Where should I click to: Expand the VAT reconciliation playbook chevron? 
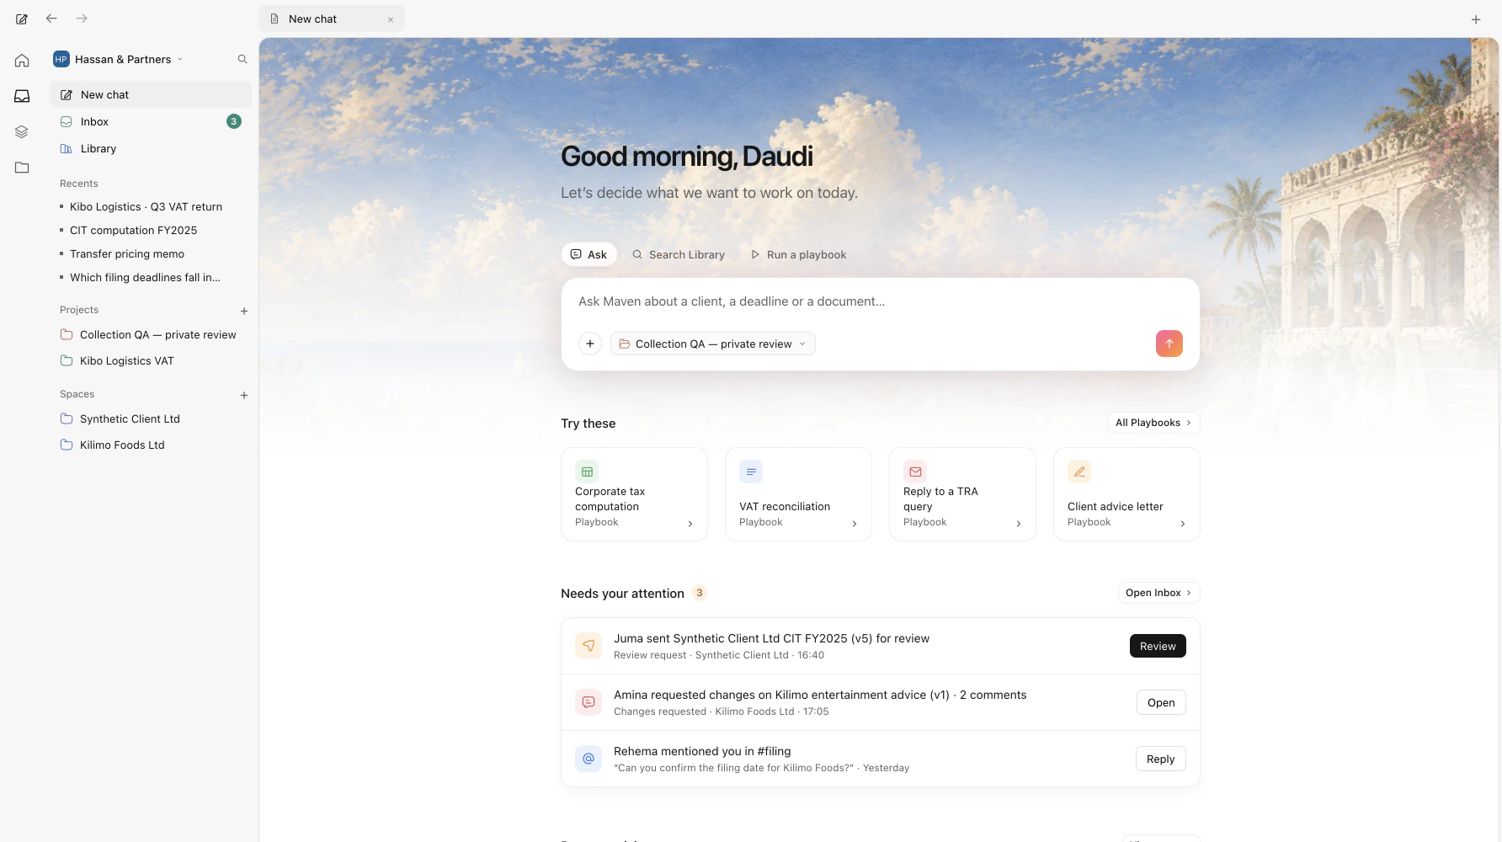tap(855, 524)
